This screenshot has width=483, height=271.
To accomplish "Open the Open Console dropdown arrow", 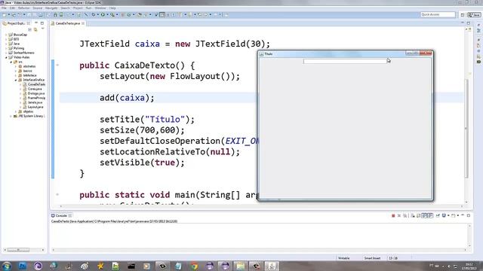I will tap(458, 216).
